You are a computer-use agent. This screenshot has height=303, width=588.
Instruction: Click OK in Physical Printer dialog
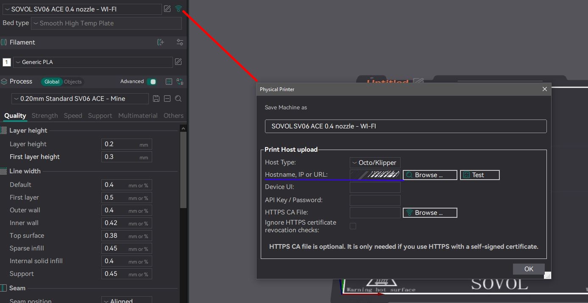click(528, 269)
